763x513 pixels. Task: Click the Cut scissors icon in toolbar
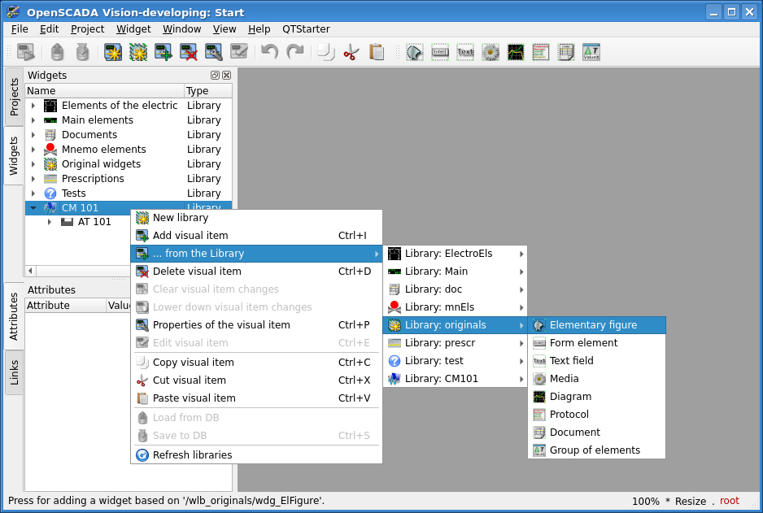pyautogui.click(x=351, y=53)
